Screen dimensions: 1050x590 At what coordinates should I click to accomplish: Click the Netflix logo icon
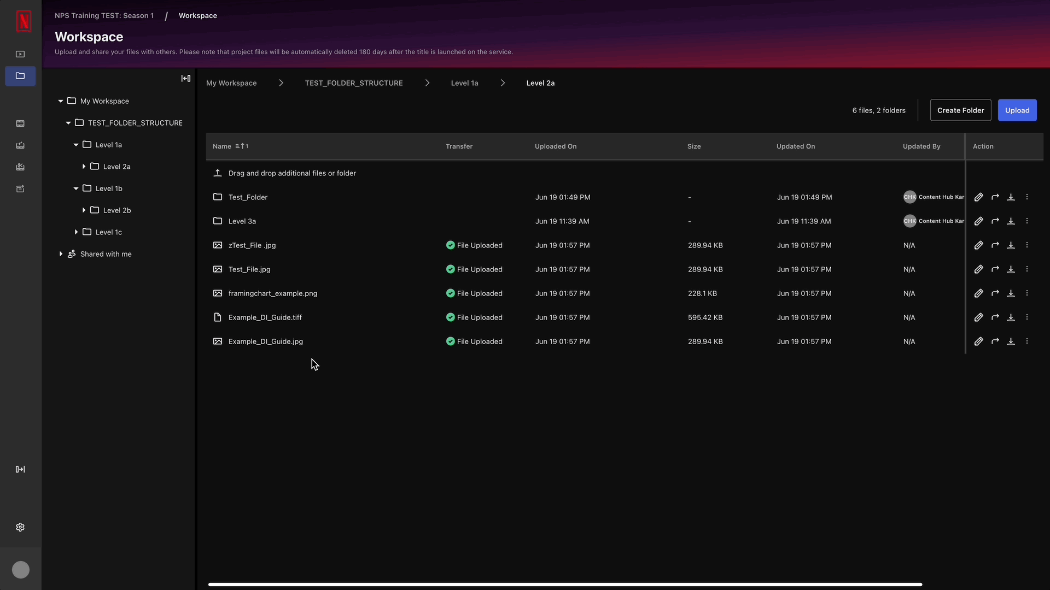pyautogui.click(x=24, y=21)
